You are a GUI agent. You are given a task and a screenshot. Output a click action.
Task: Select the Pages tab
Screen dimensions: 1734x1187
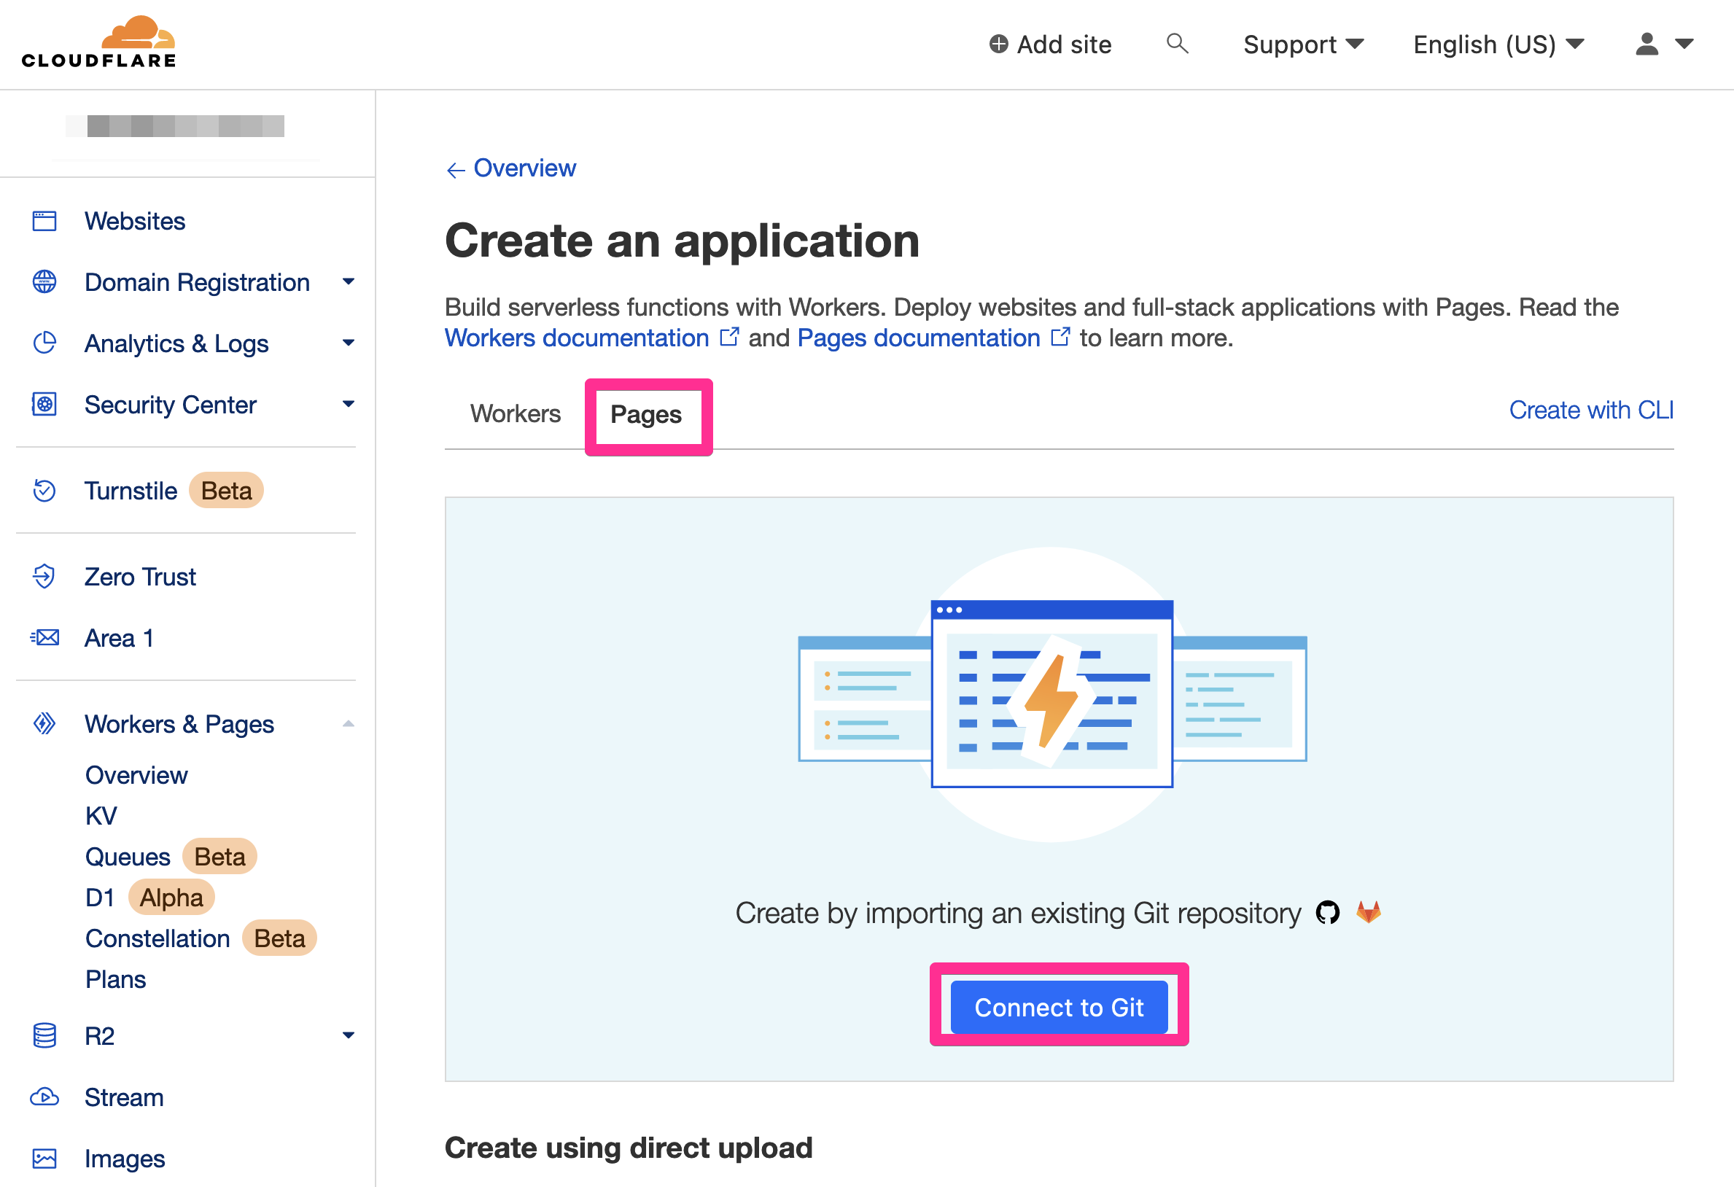pyautogui.click(x=645, y=415)
